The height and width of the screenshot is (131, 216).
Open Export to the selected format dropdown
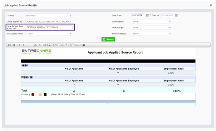click(x=61, y=45)
